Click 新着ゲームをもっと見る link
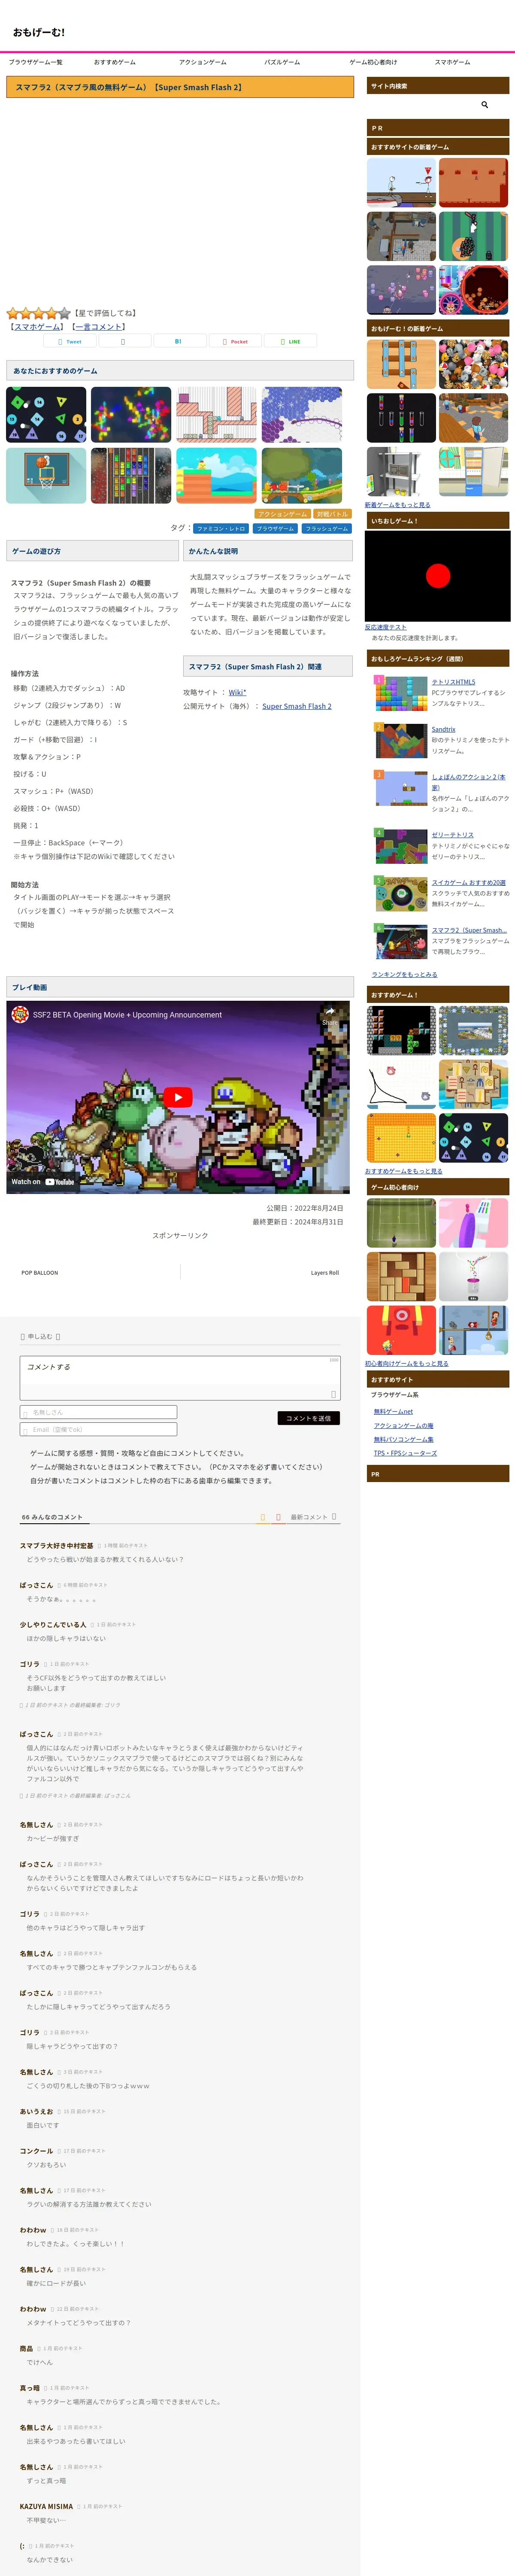Screen dimensions: 515x2576 397,504
